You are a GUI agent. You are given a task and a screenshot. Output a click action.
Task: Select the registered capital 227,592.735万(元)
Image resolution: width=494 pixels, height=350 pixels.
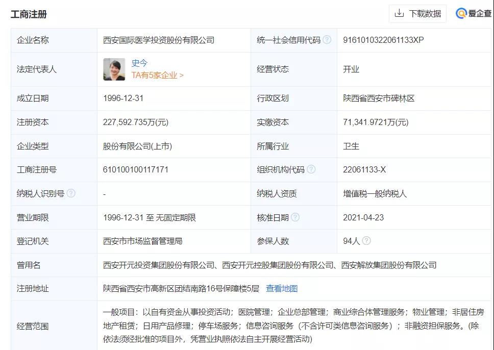tap(136, 122)
